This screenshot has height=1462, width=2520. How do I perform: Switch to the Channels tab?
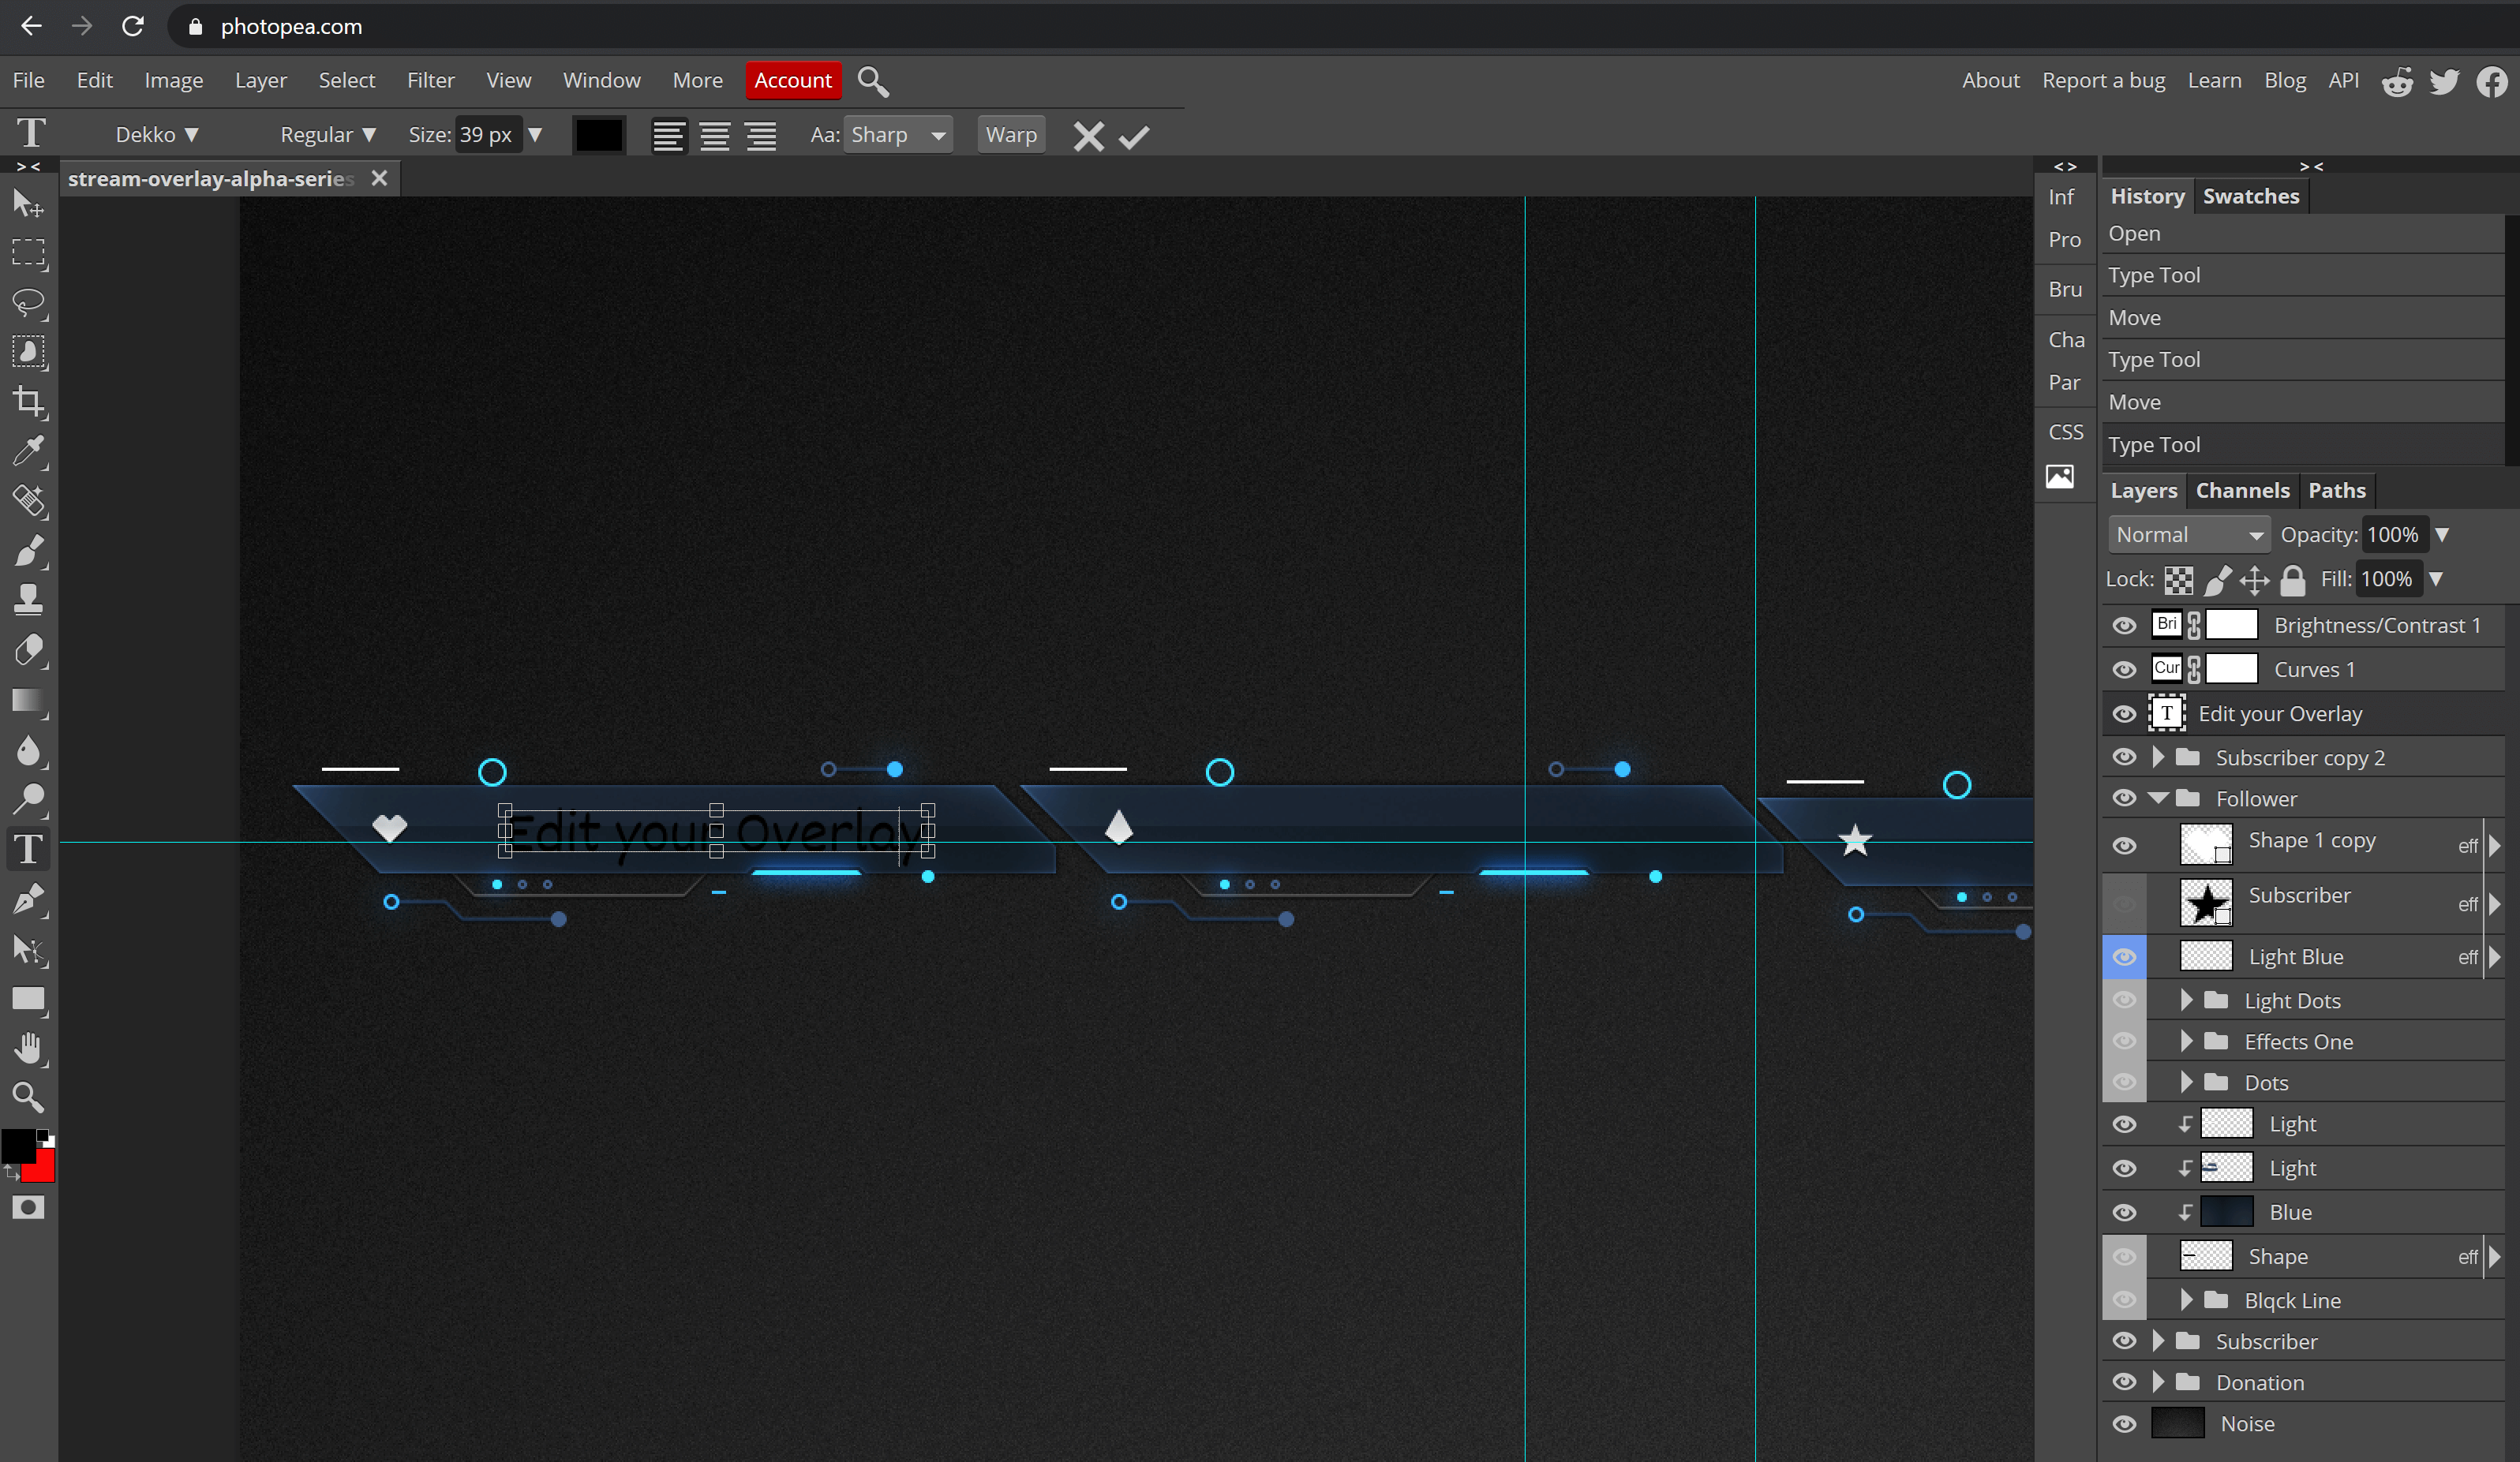pyautogui.click(x=2241, y=491)
